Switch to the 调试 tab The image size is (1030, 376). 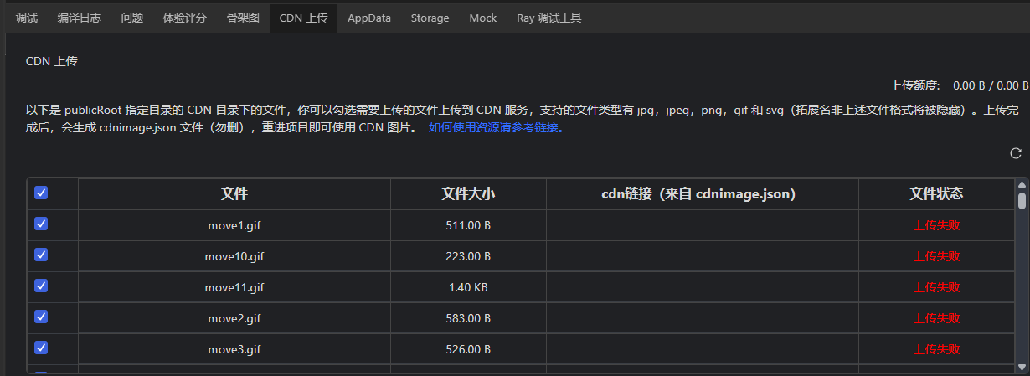(x=27, y=18)
